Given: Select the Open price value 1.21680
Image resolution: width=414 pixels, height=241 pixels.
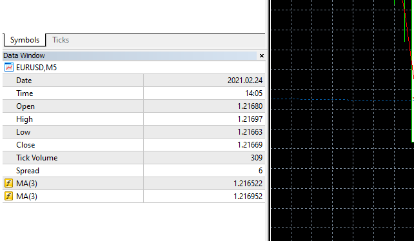Looking at the screenshot, I should tap(250, 106).
